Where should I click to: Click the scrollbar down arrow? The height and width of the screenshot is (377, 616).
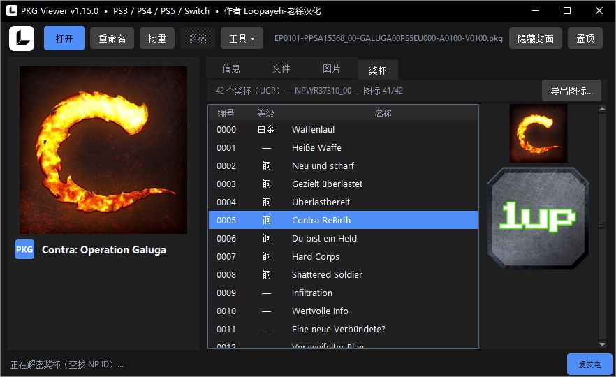[x=602, y=344]
